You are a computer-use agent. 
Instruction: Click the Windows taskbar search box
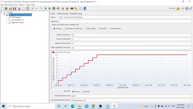coord(31,106)
